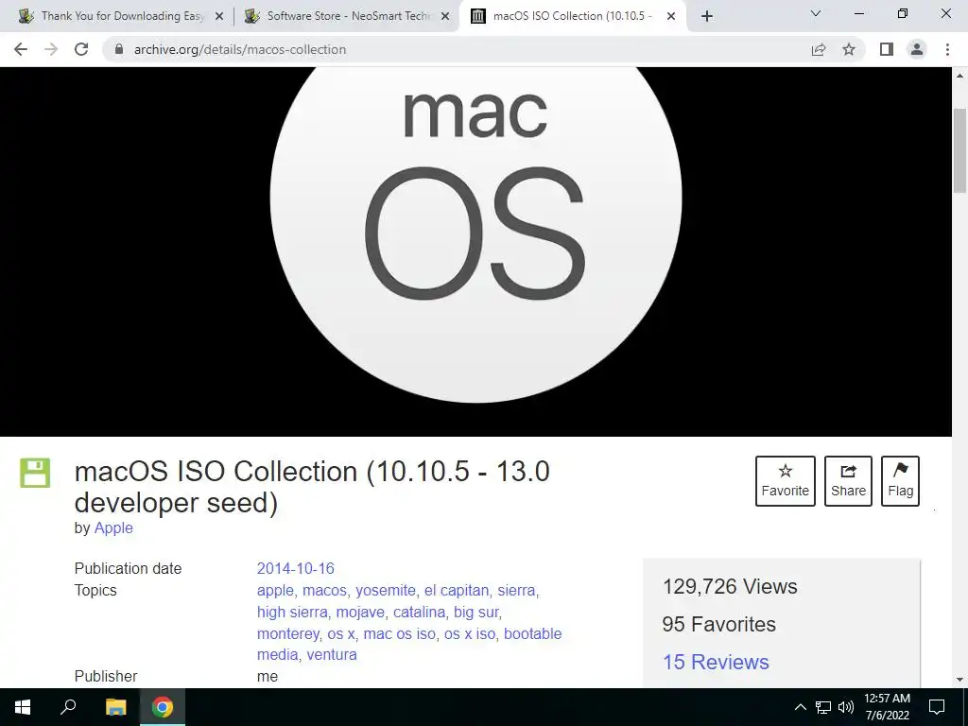Open the volume tray icon
This screenshot has width=968, height=726.
click(x=846, y=707)
